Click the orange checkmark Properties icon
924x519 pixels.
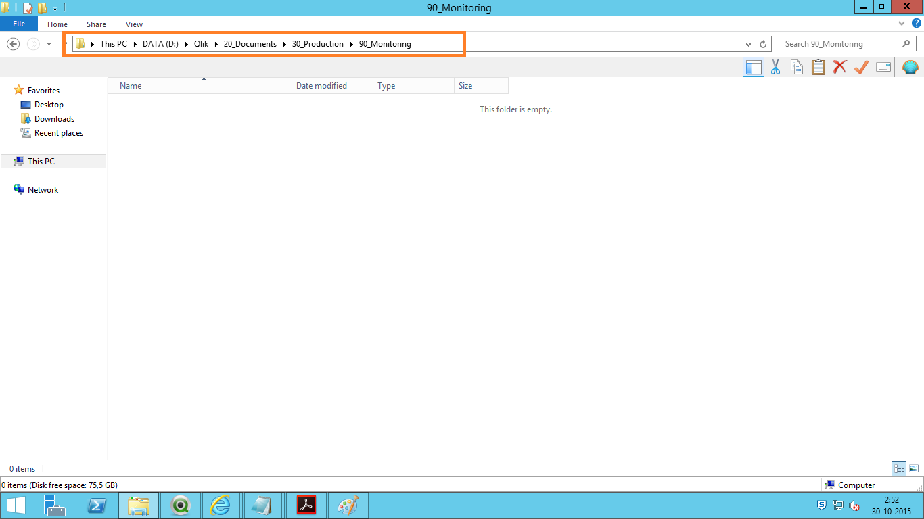pos(861,67)
